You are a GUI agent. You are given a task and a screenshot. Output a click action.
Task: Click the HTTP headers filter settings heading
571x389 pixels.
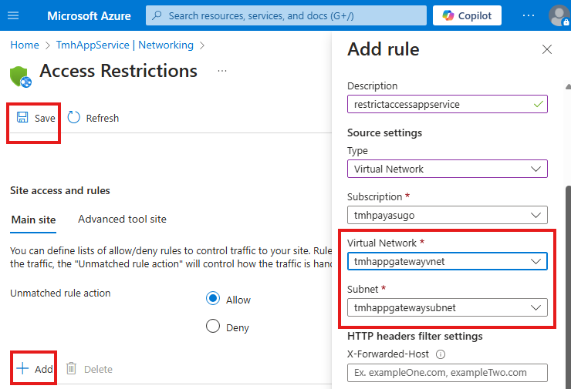(415, 337)
